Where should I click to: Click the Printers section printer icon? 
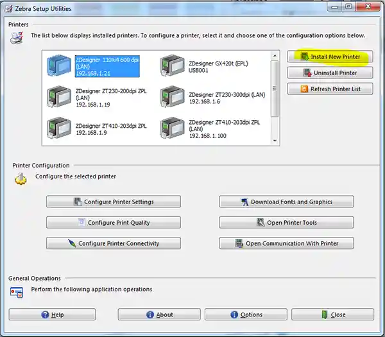coord(17,38)
